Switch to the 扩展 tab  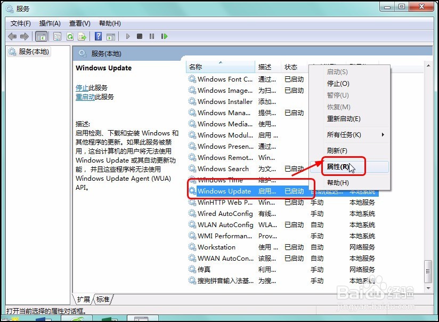click(84, 299)
